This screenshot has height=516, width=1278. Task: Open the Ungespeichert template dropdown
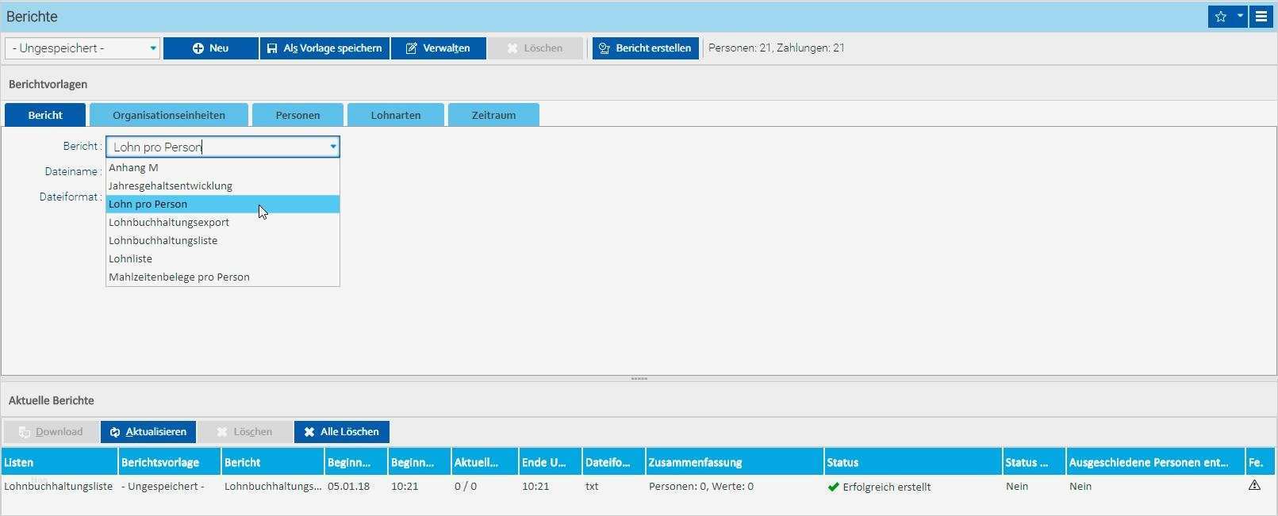click(x=83, y=48)
